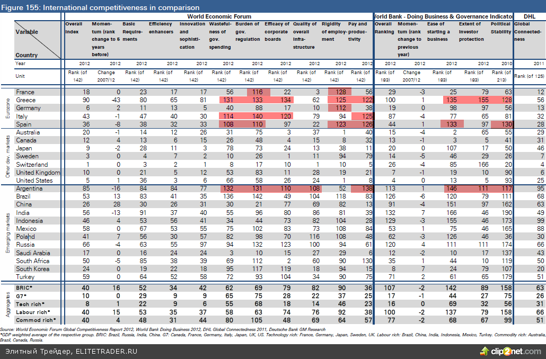Click the World Economic Forum group header
Image resolution: width=546 pixels, height=359 pixels.
(x=219, y=16)
